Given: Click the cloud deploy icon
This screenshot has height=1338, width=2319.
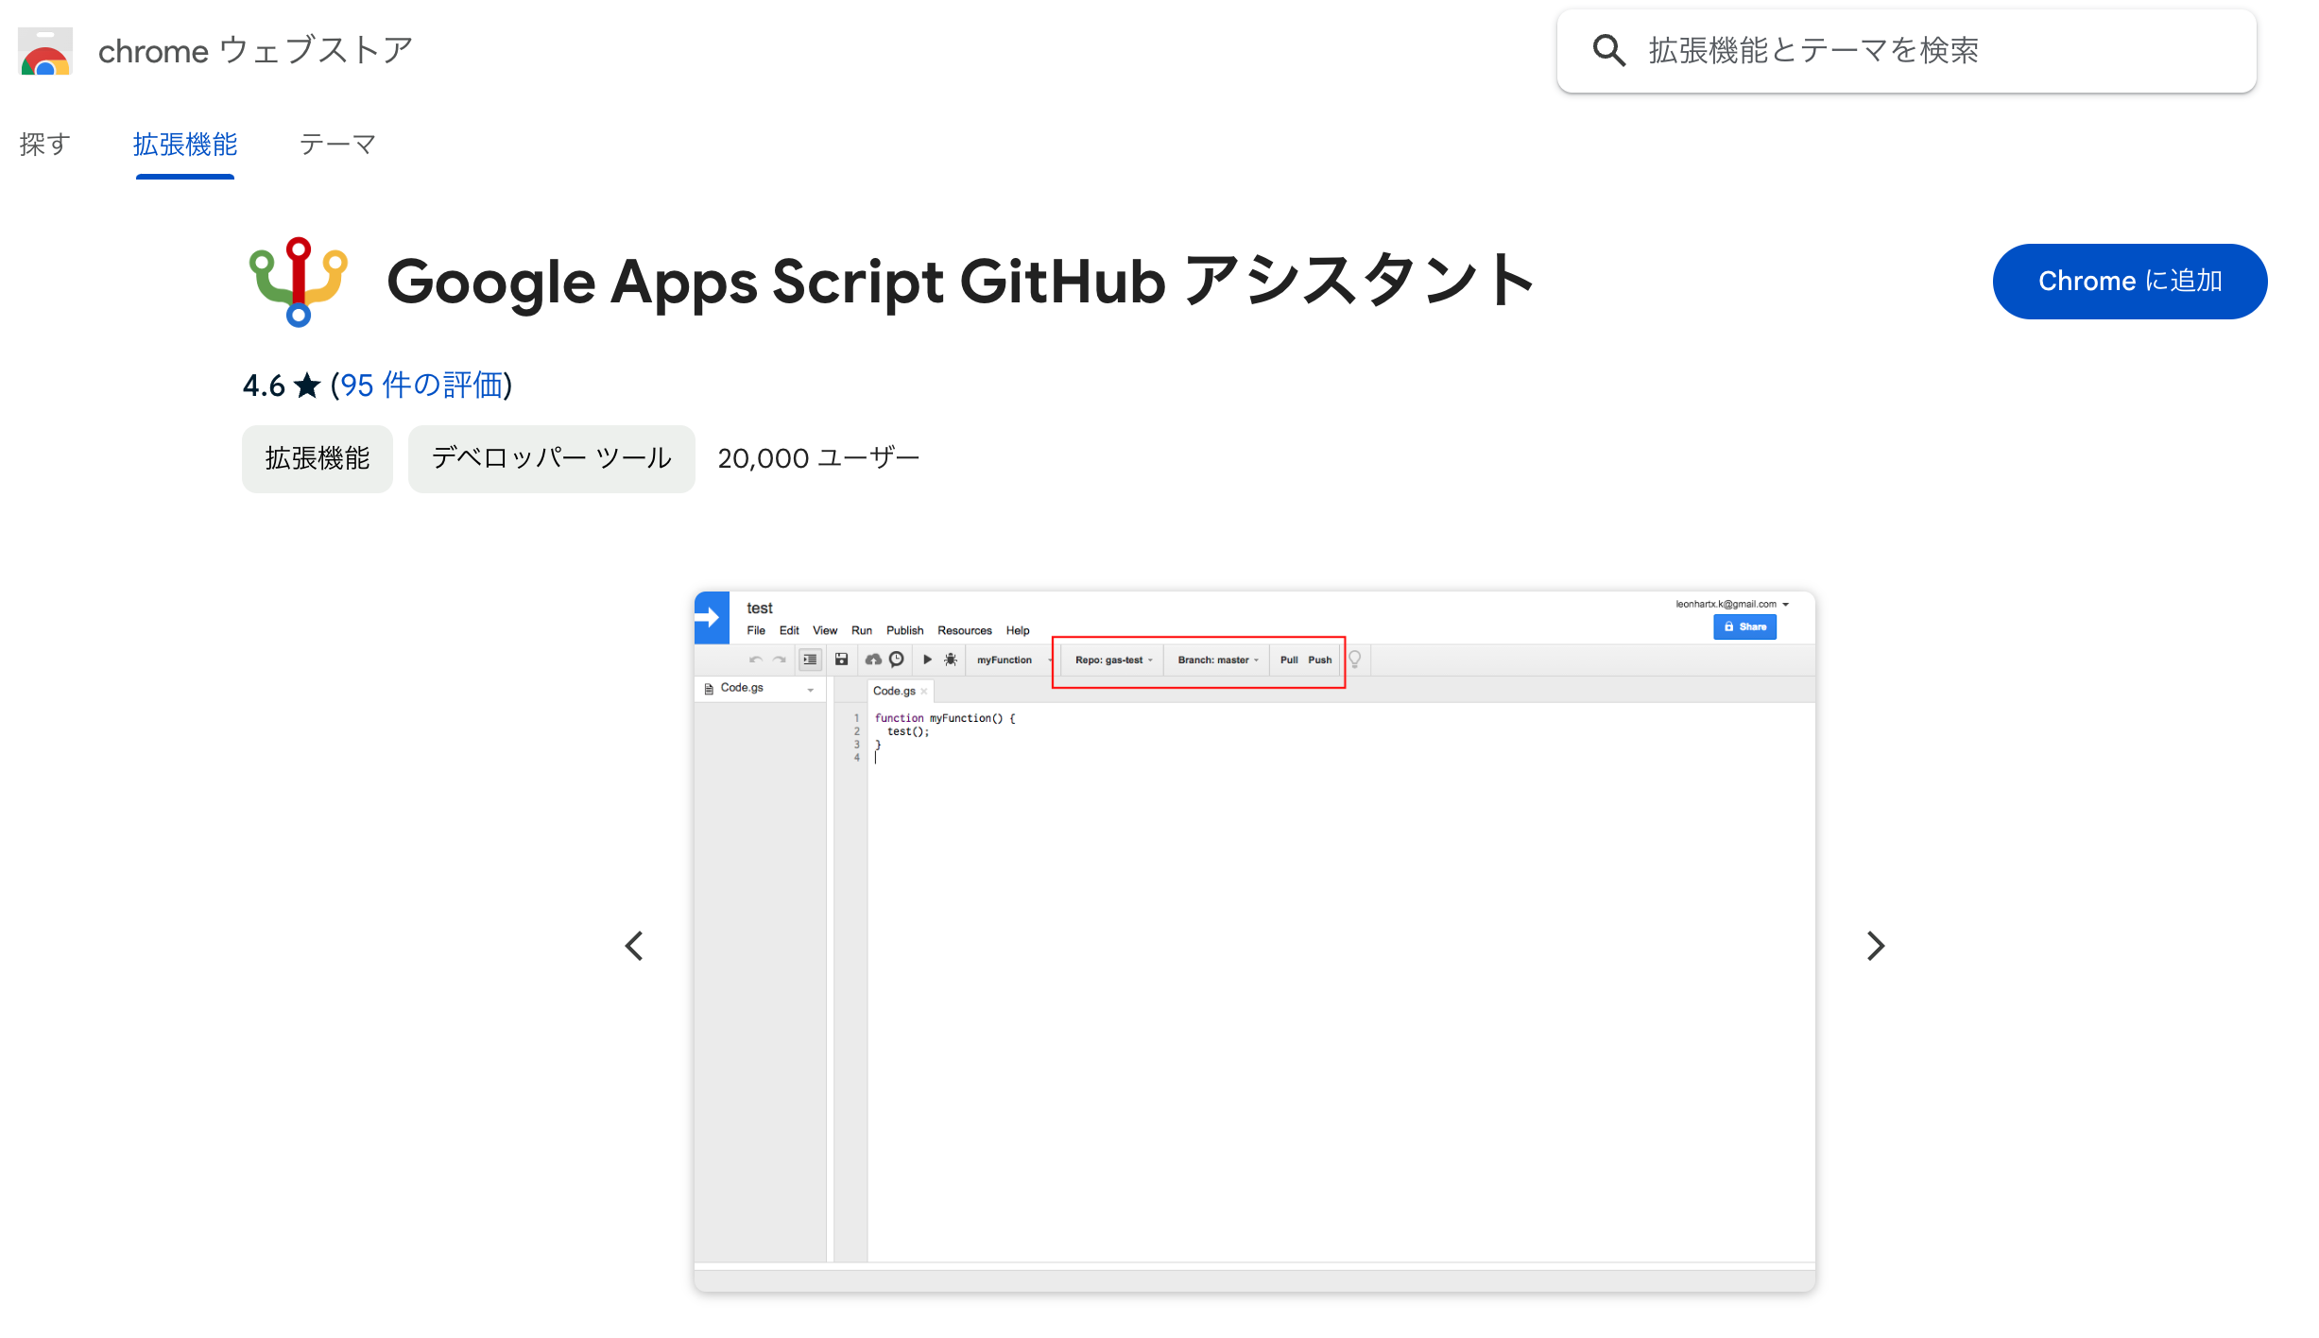Looking at the screenshot, I should pos(873,660).
